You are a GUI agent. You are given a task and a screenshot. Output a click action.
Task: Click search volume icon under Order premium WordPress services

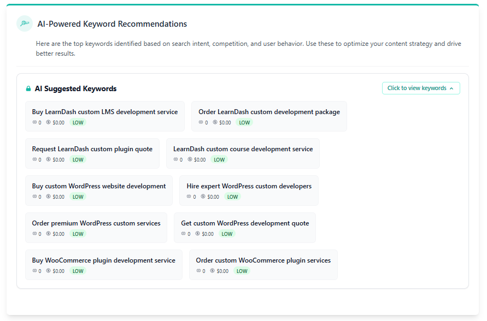(x=34, y=234)
